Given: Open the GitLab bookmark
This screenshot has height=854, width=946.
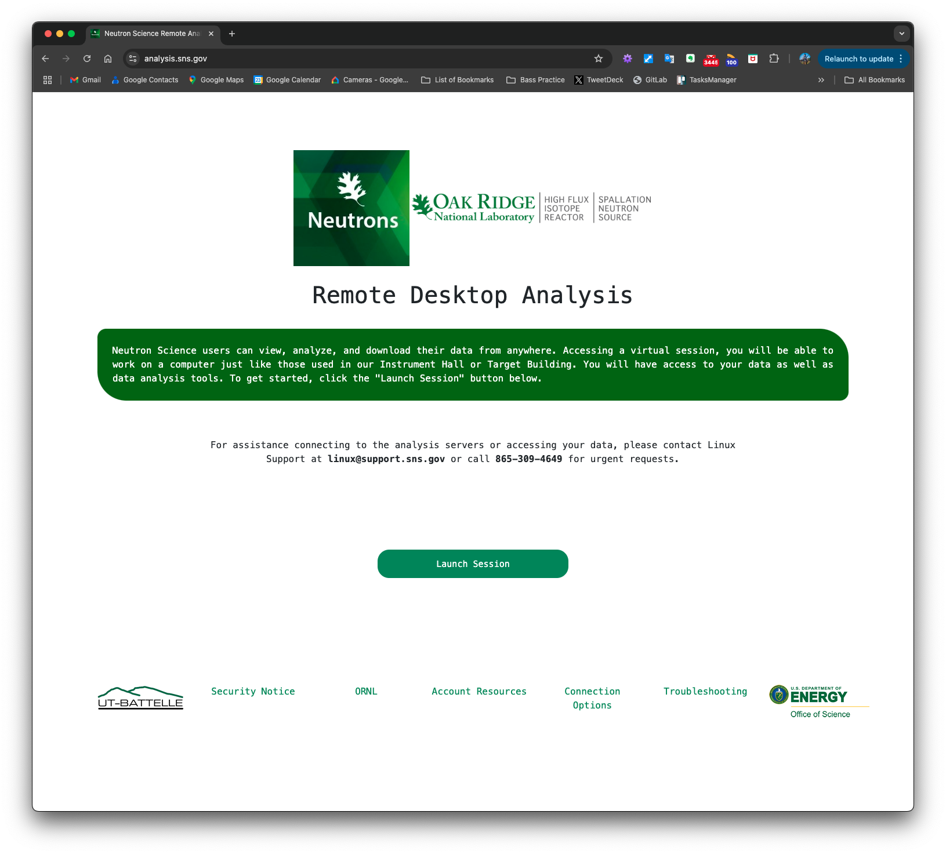Looking at the screenshot, I should click(650, 80).
